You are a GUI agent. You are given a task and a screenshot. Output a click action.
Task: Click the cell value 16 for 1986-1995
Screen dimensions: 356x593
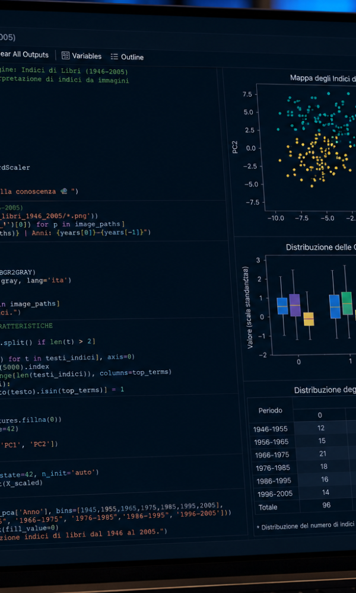[325, 479]
